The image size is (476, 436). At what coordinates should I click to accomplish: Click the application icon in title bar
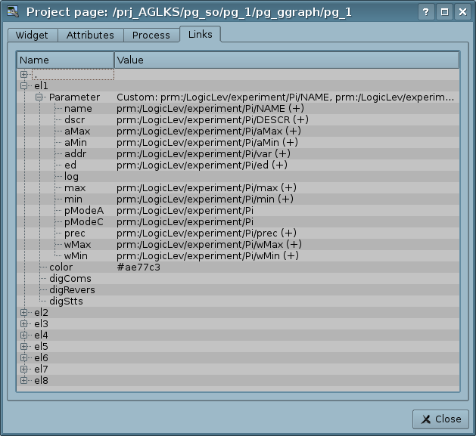click(x=13, y=12)
